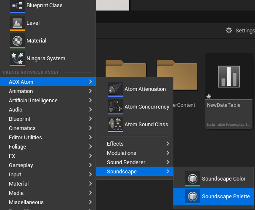Expand the Gameplay asset category
This screenshot has height=210, width=255.
(x=48, y=165)
